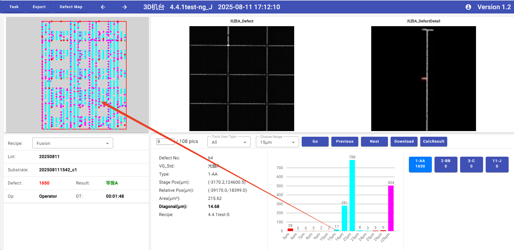Expand the Track User Type dropdown
The image size is (514, 250).
[x=229, y=142]
